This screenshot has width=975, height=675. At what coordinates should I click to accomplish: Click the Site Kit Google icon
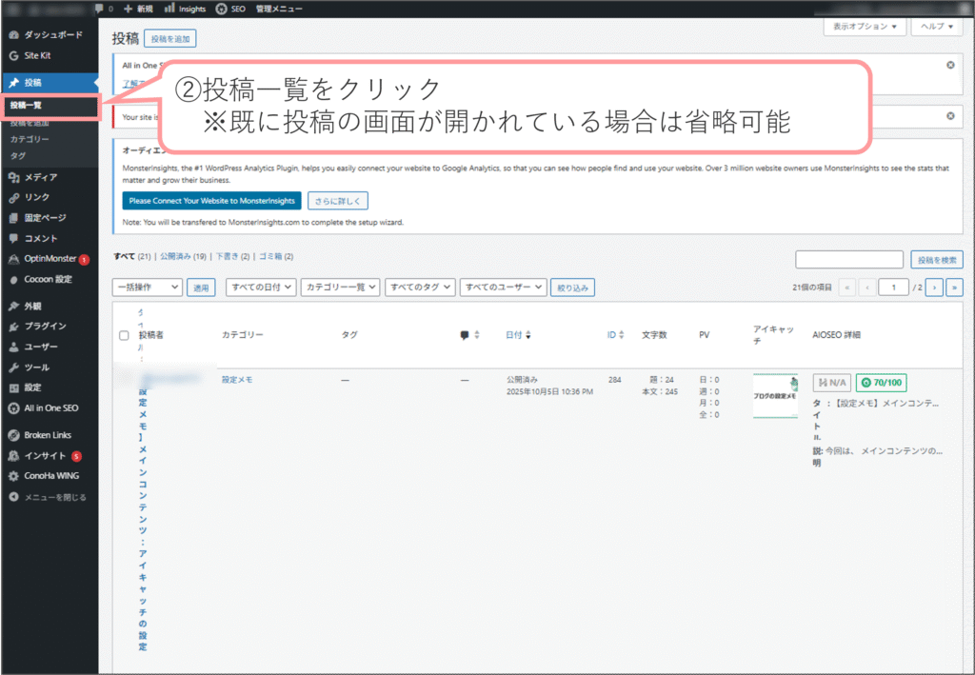[x=13, y=55]
